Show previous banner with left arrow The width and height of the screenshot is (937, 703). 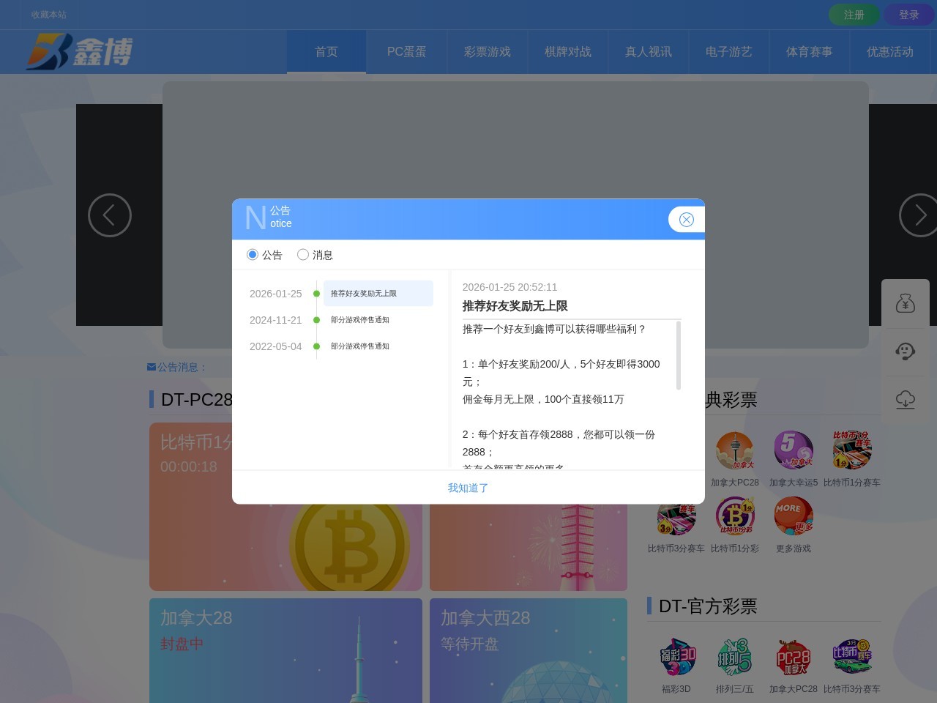[x=110, y=215]
